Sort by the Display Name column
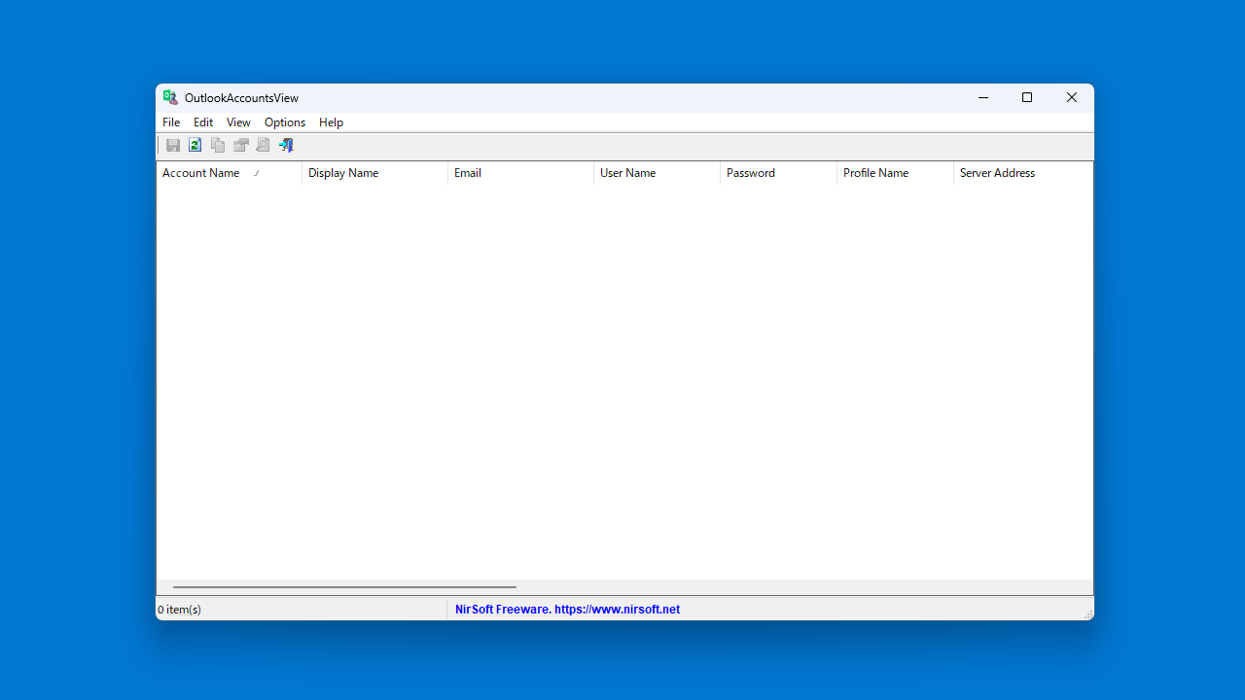The height and width of the screenshot is (700, 1245). pyautogui.click(x=374, y=173)
